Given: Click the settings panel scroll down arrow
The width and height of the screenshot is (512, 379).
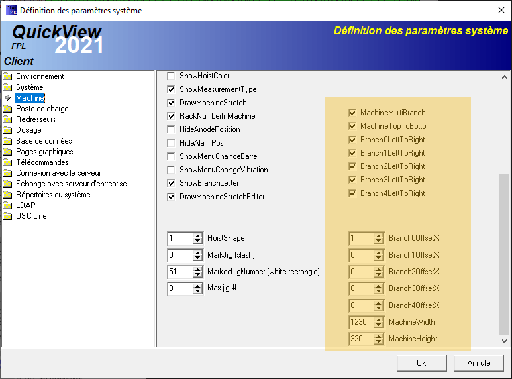Looking at the screenshot, I should (x=504, y=341).
